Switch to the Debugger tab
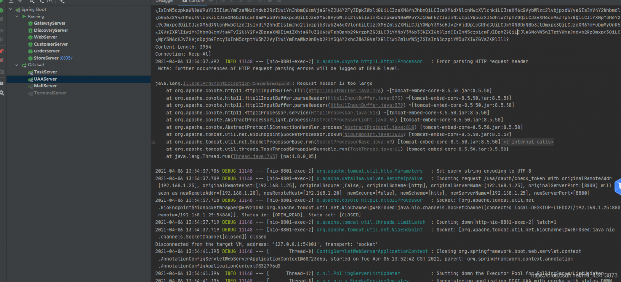 coord(165,1)
